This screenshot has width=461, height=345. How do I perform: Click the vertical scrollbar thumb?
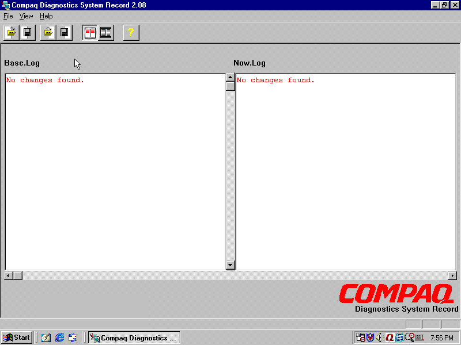[230, 86]
